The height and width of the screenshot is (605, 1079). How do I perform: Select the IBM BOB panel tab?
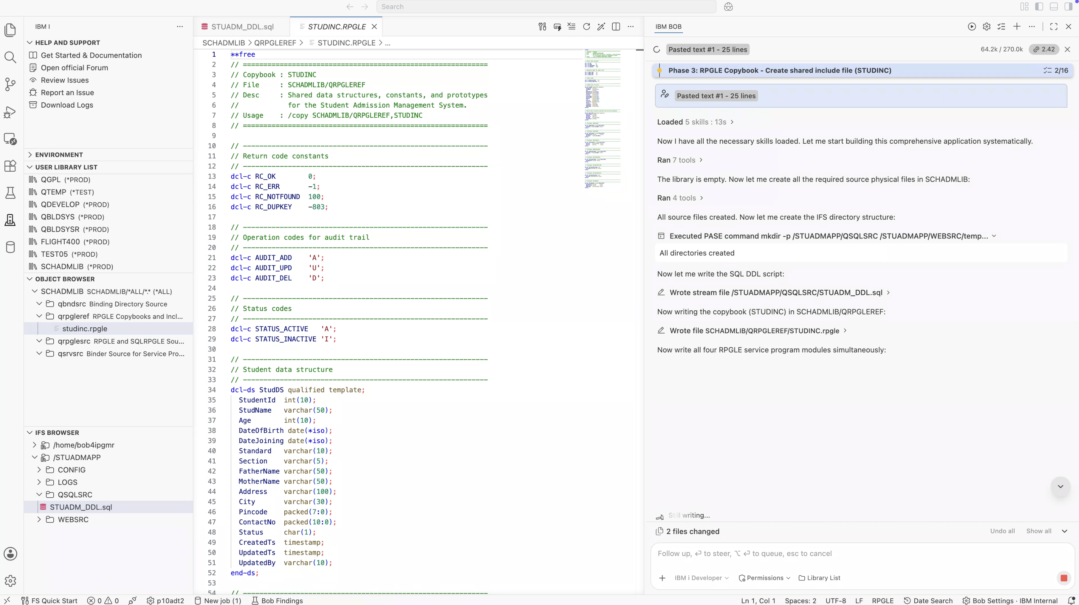tap(668, 27)
